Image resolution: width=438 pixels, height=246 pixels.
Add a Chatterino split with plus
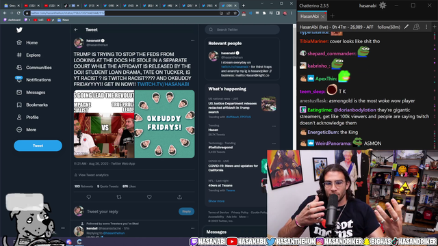(435, 27)
